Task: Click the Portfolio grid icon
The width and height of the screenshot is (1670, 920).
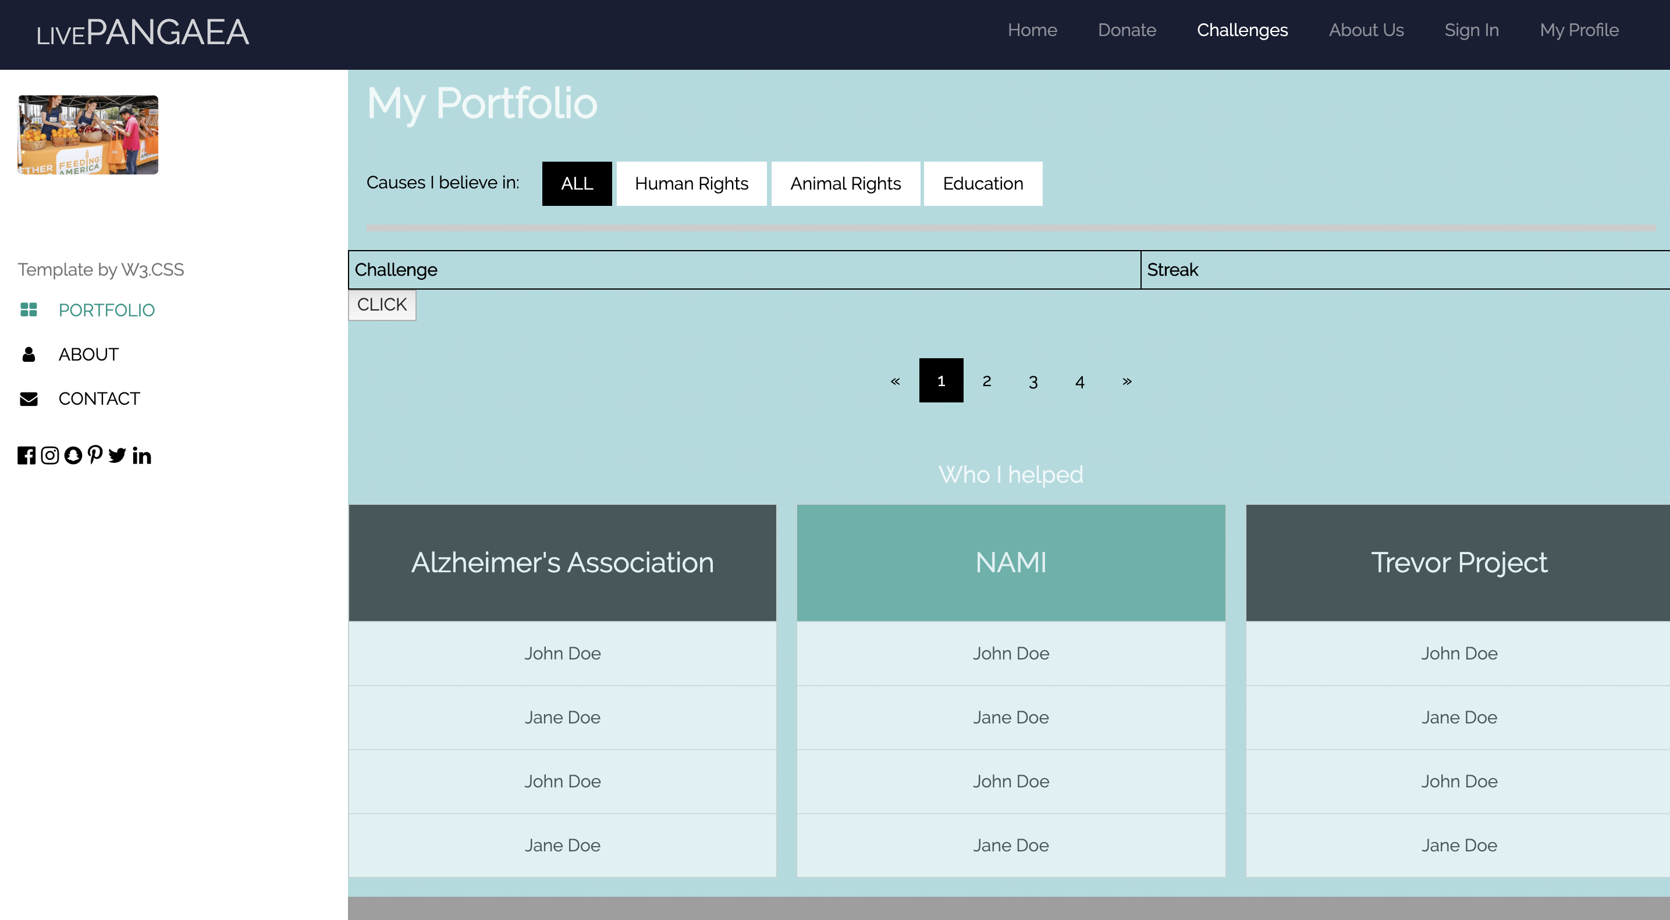Action: pyautogui.click(x=29, y=310)
